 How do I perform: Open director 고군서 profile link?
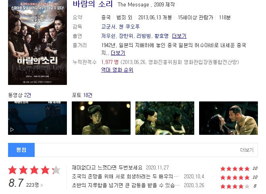point(108,27)
